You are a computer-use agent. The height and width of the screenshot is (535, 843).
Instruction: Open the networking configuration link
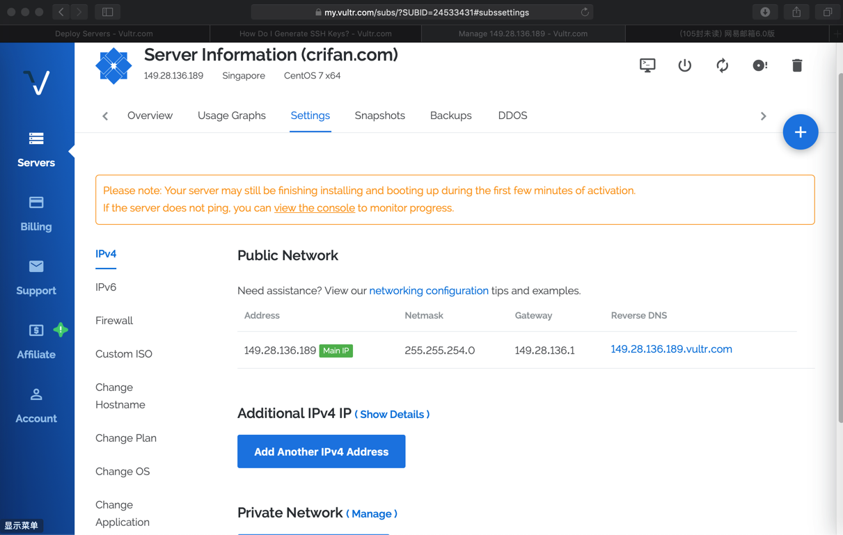(429, 291)
